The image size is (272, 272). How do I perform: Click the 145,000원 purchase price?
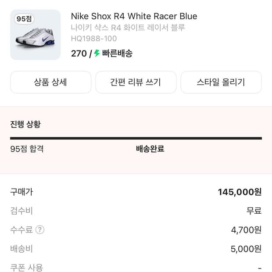point(240,192)
